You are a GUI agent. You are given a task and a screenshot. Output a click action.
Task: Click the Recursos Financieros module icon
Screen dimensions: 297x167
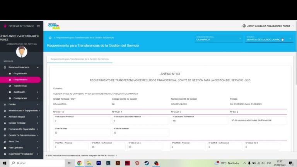pos(5,67)
